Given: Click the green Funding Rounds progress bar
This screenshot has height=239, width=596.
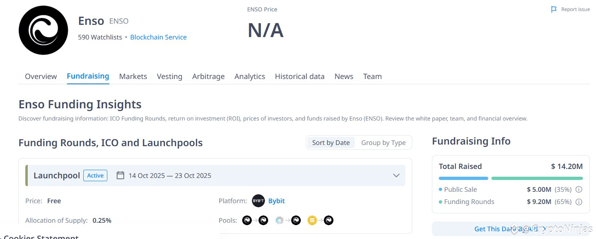Looking at the screenshot, I should (537, 178).
